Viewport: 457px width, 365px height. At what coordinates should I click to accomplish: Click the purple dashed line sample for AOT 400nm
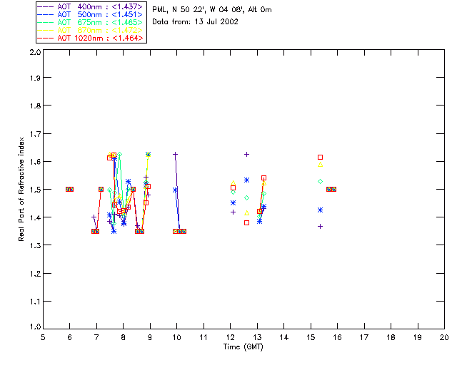45,6
